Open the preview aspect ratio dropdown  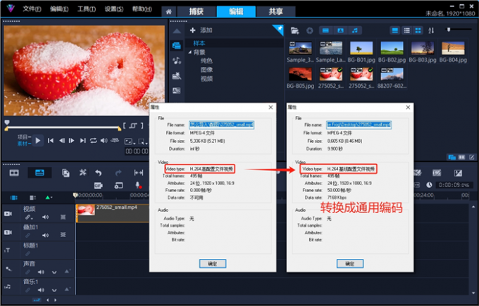click(x=130, y=141)
